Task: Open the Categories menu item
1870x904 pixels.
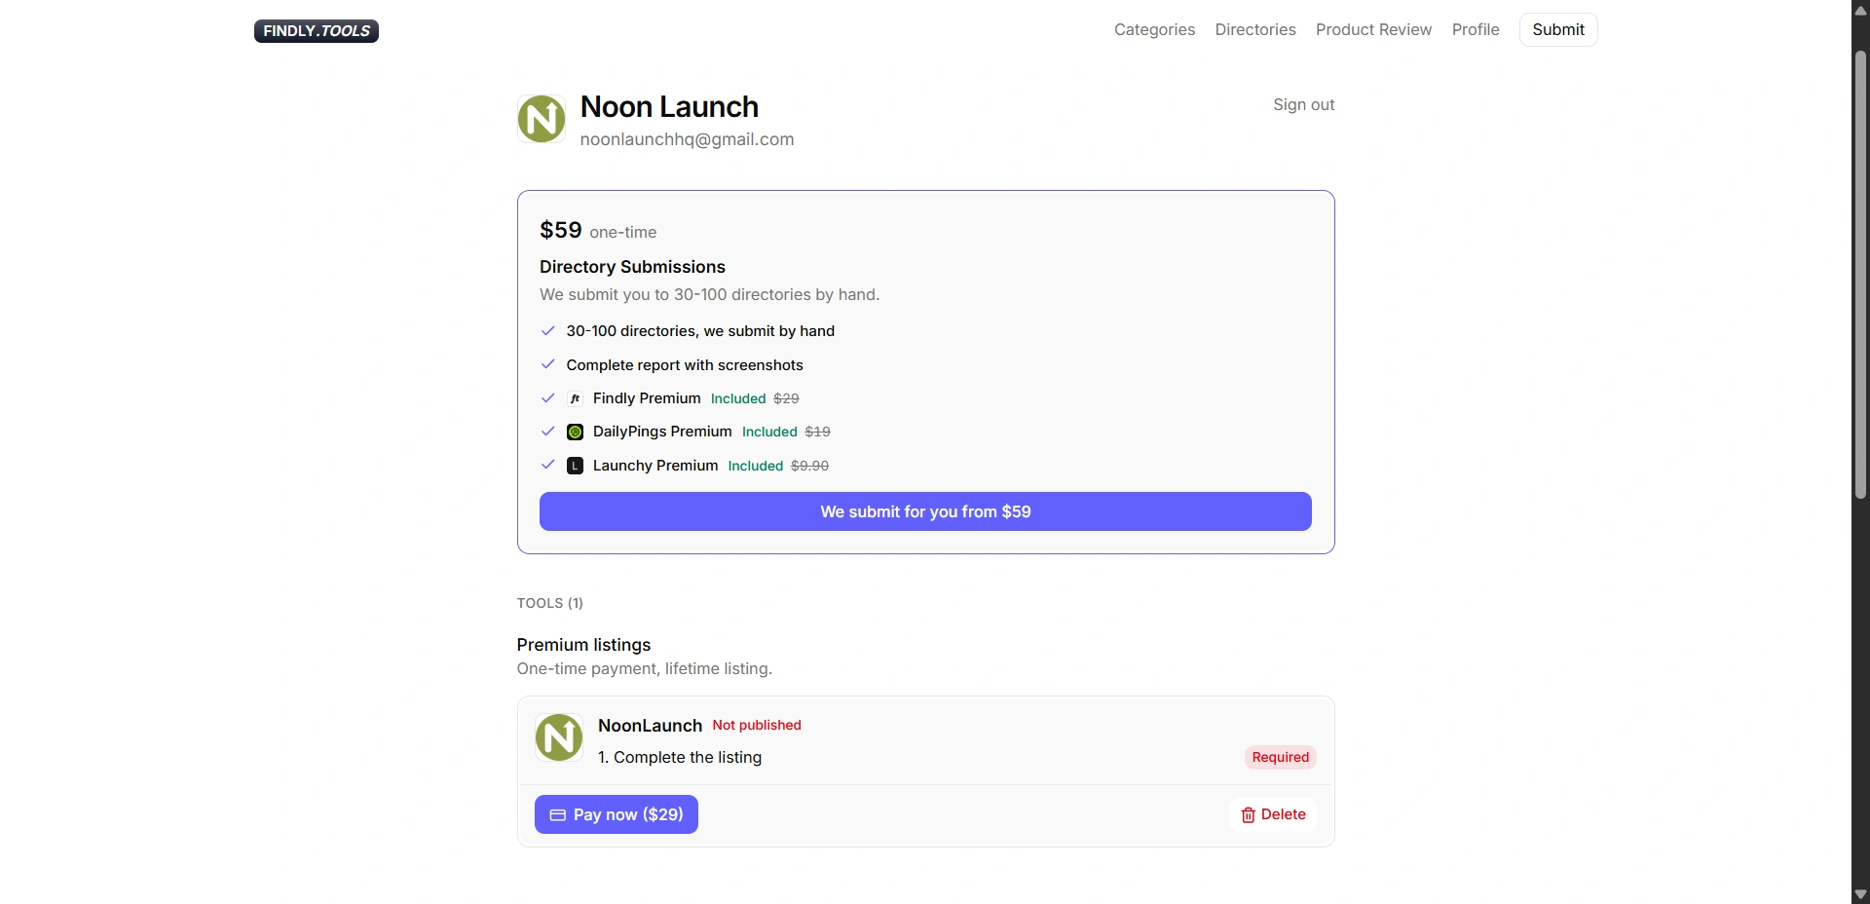Action: click(1154, 29)
